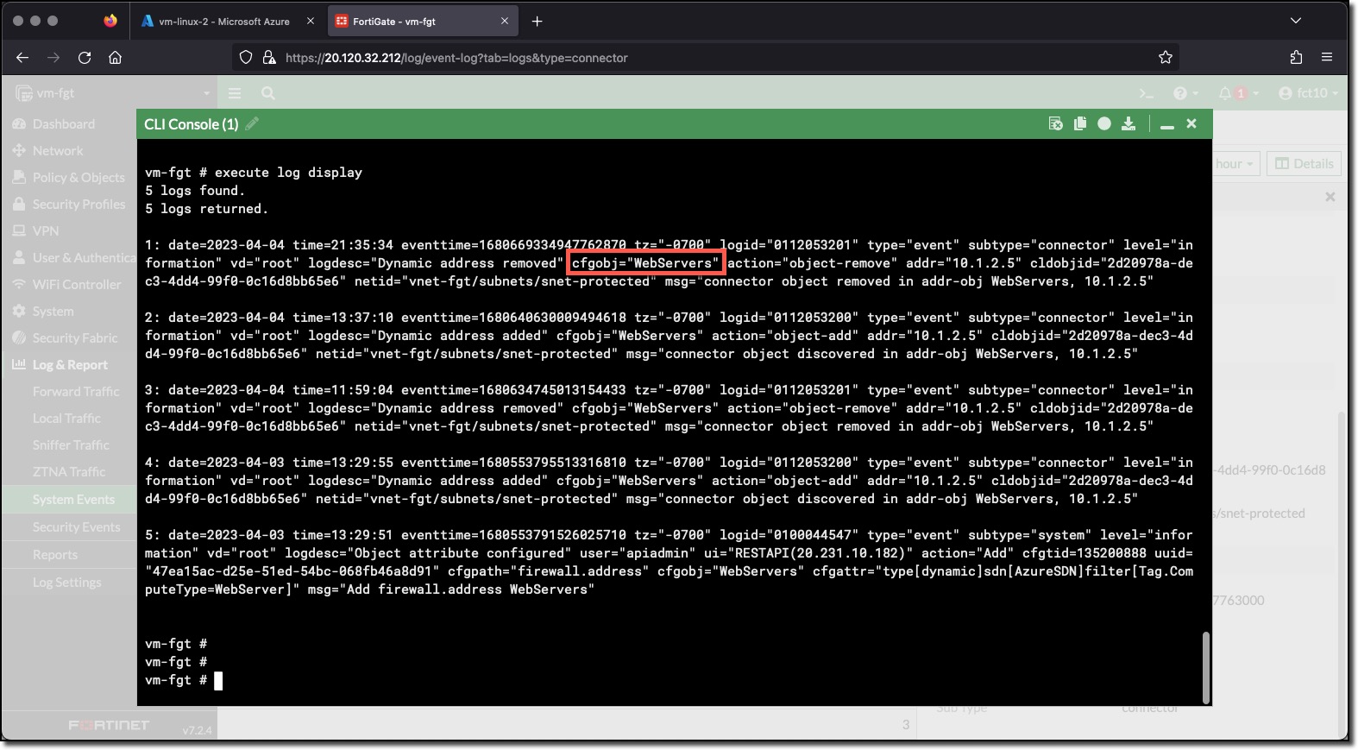Start recording CLI commands

tap(1103, 124)
